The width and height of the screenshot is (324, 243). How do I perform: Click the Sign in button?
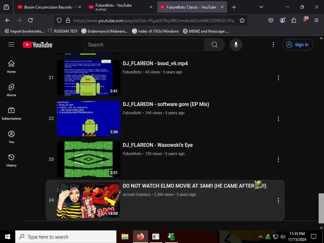(x=298, y=45)
